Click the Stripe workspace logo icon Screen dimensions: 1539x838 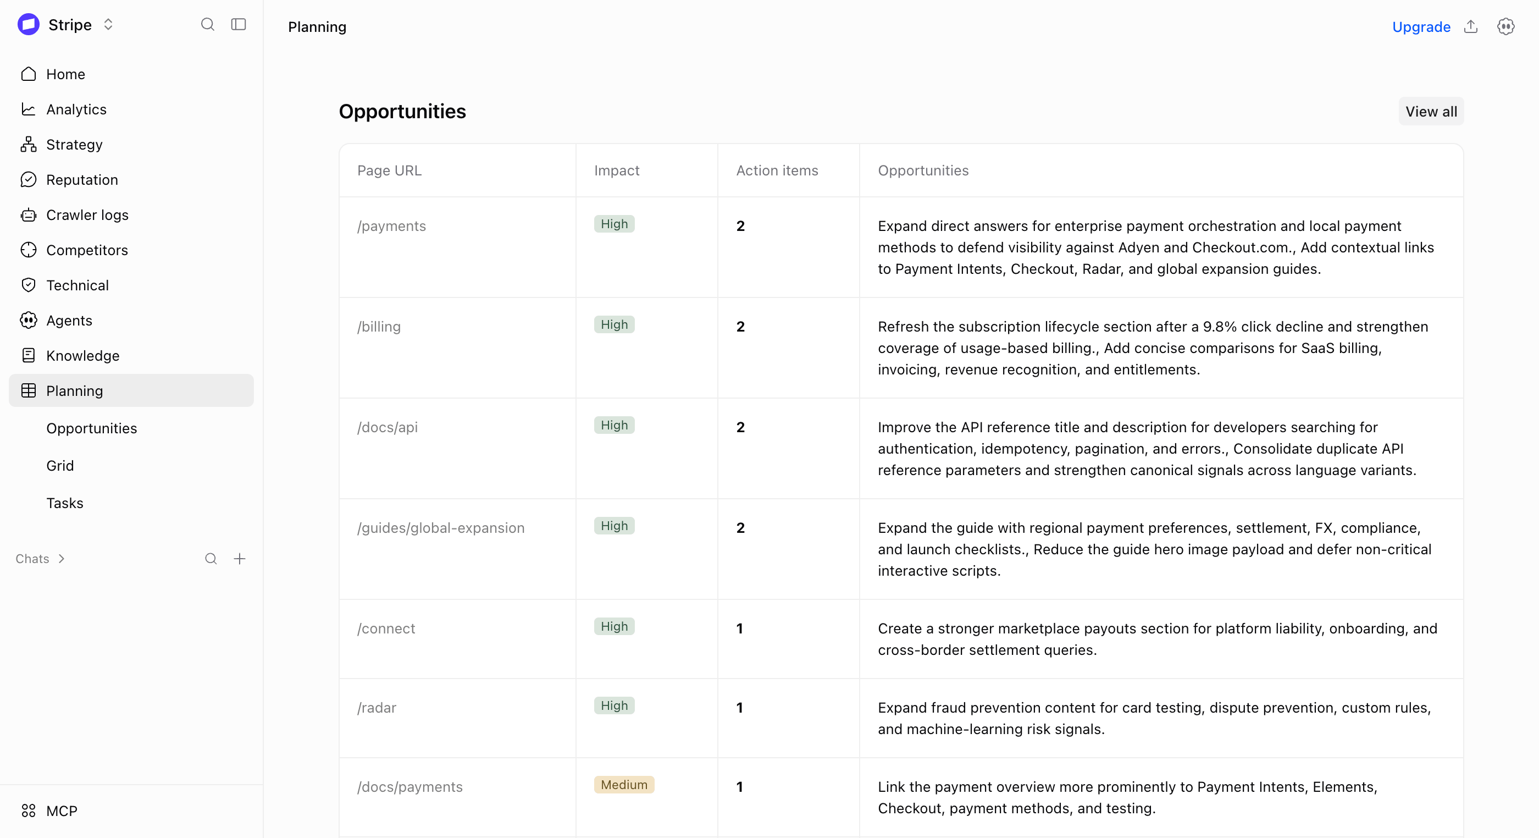[x=28, y=25]
